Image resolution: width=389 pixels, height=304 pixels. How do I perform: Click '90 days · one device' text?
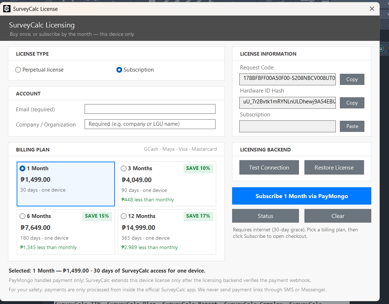(144, 190)
